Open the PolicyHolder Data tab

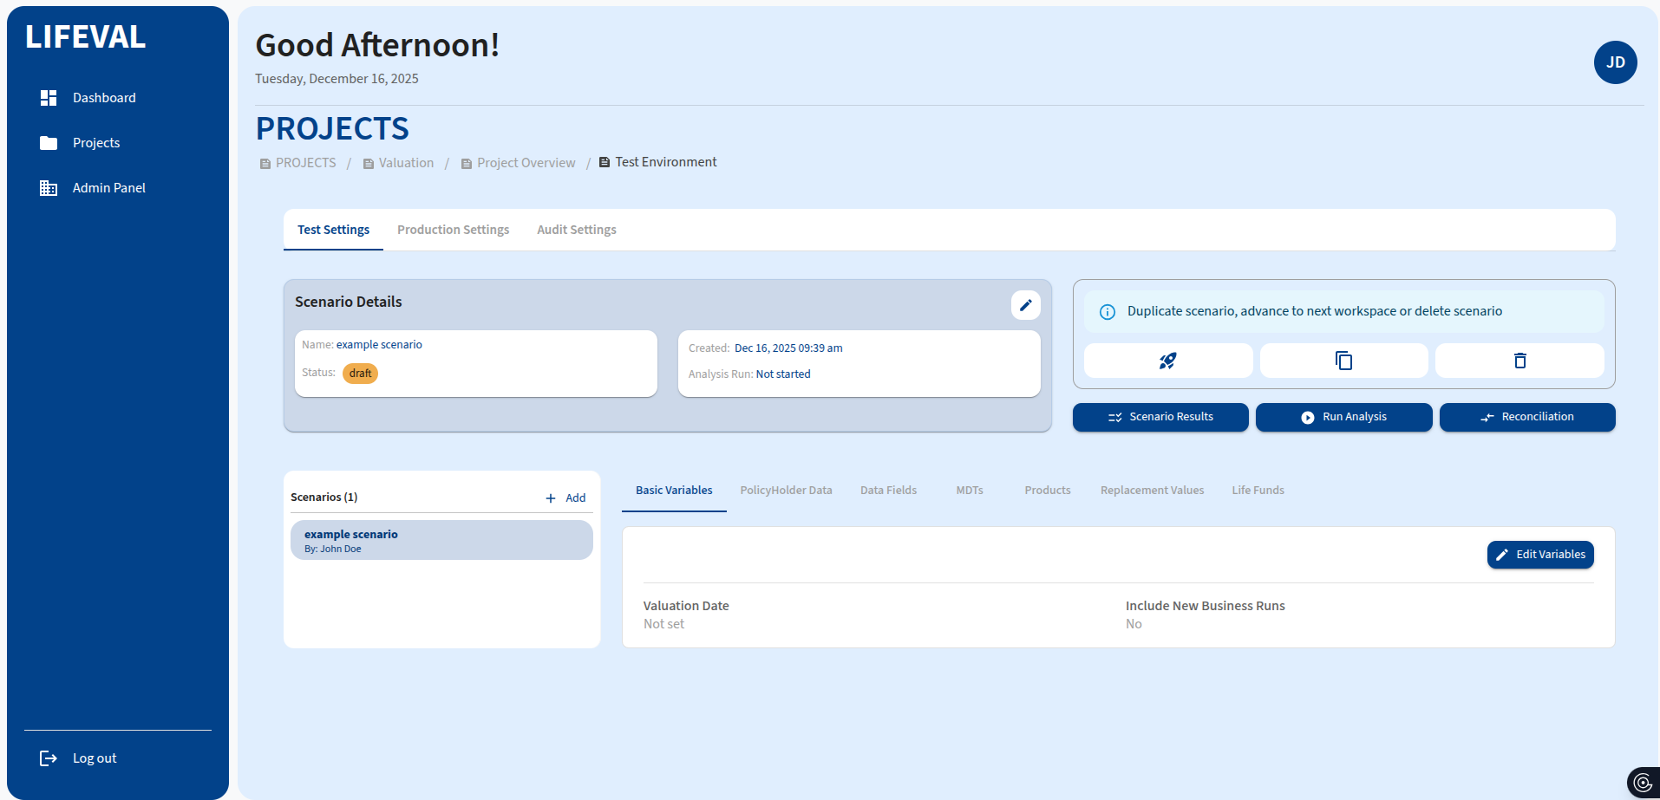point(786,491)
